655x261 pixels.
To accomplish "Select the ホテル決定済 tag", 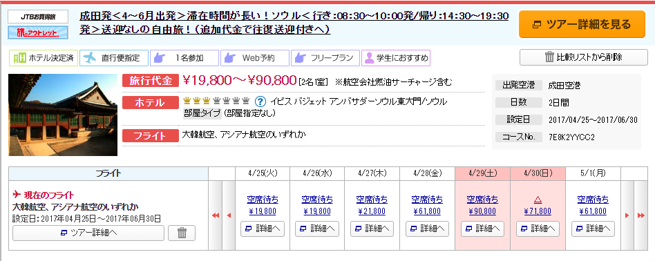I will coord(44,58).
